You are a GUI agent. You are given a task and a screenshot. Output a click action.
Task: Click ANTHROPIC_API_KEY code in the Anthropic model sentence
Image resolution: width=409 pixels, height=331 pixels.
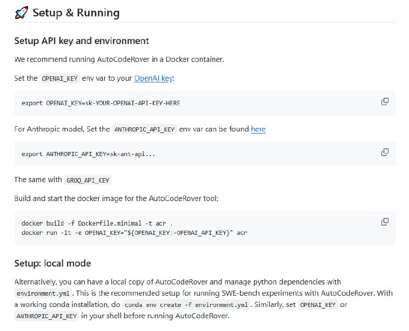(x=145, y=130)
